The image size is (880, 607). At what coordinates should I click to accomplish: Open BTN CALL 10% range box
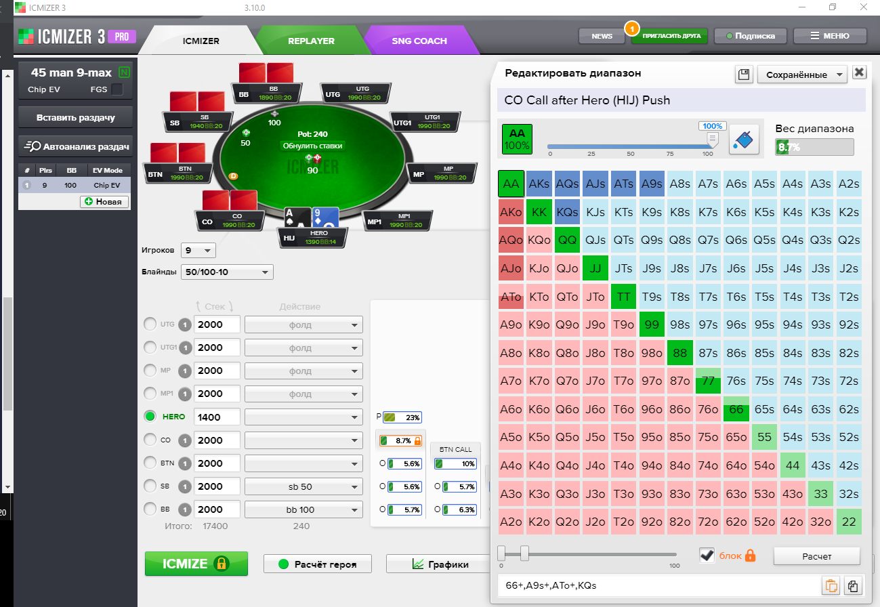click(x=455, y=463)
